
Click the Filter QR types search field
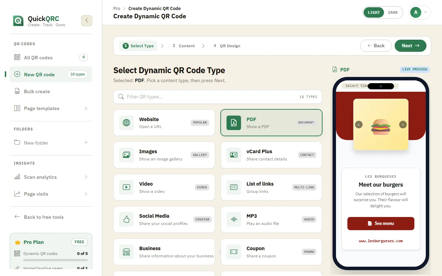coord(218,97)
